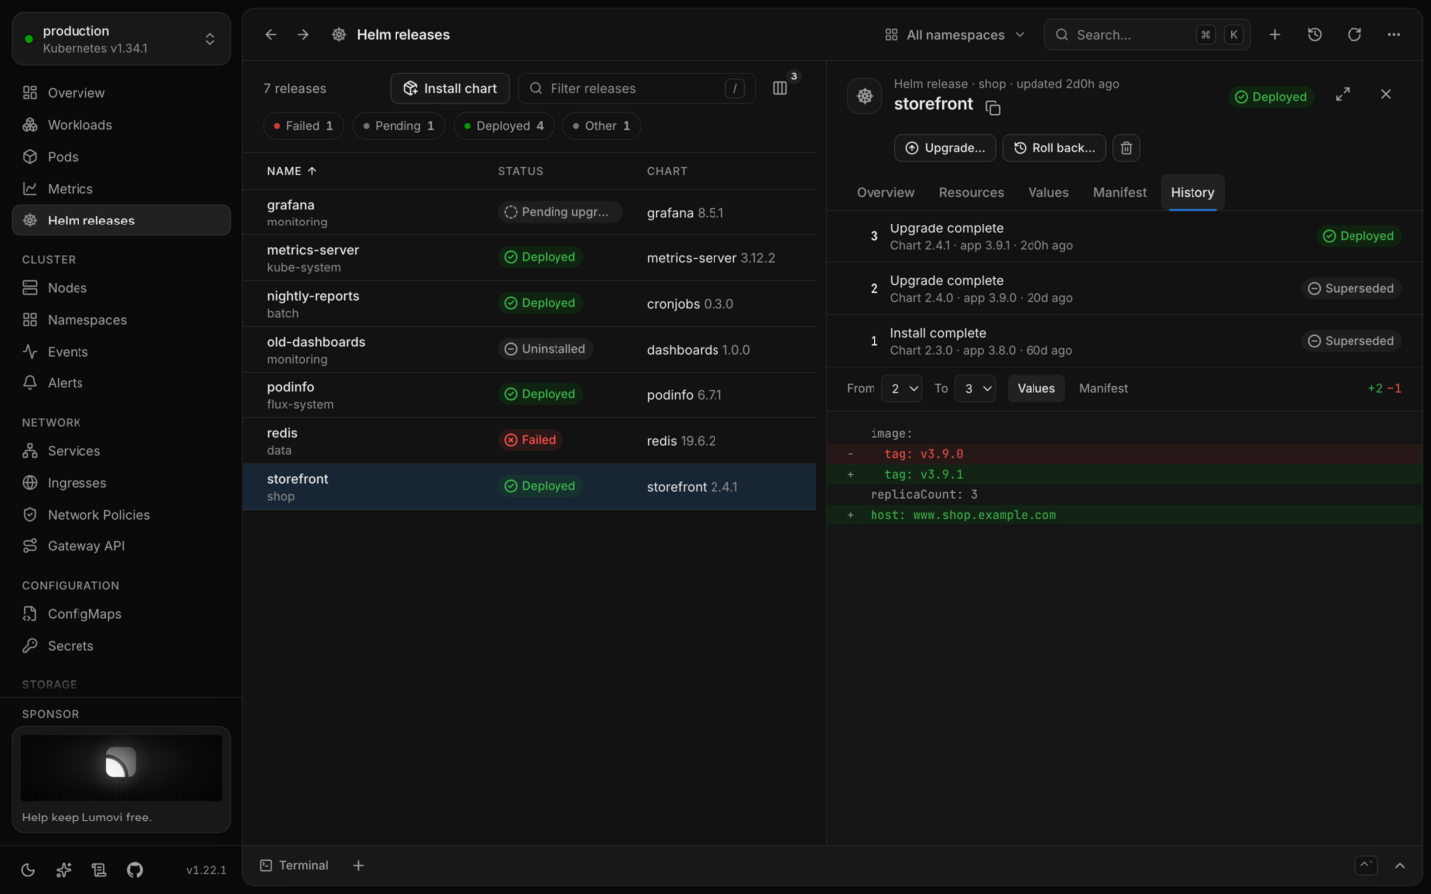
Task: Open new tab with plus icon in header
Action: click(1275, 34)
